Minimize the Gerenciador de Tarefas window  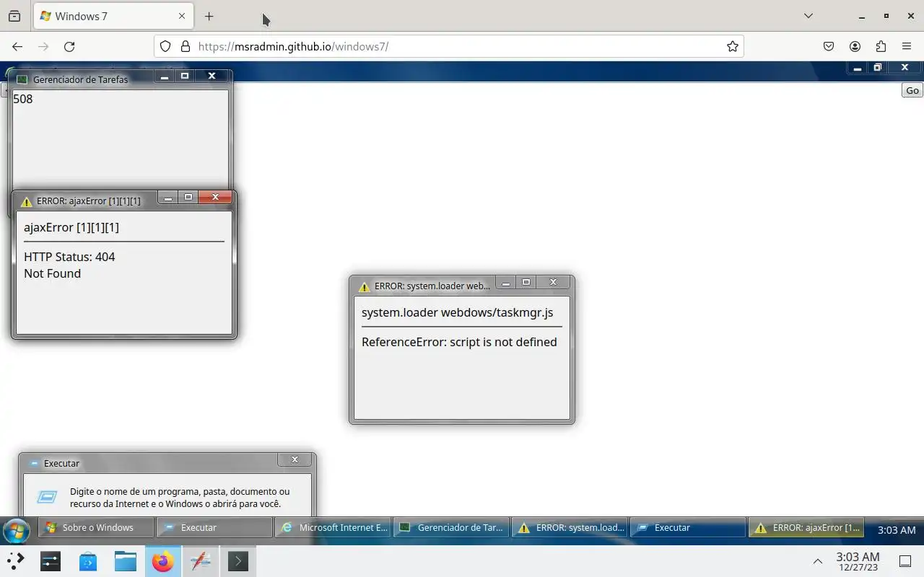pyautogui.click(x=165, y=76)
